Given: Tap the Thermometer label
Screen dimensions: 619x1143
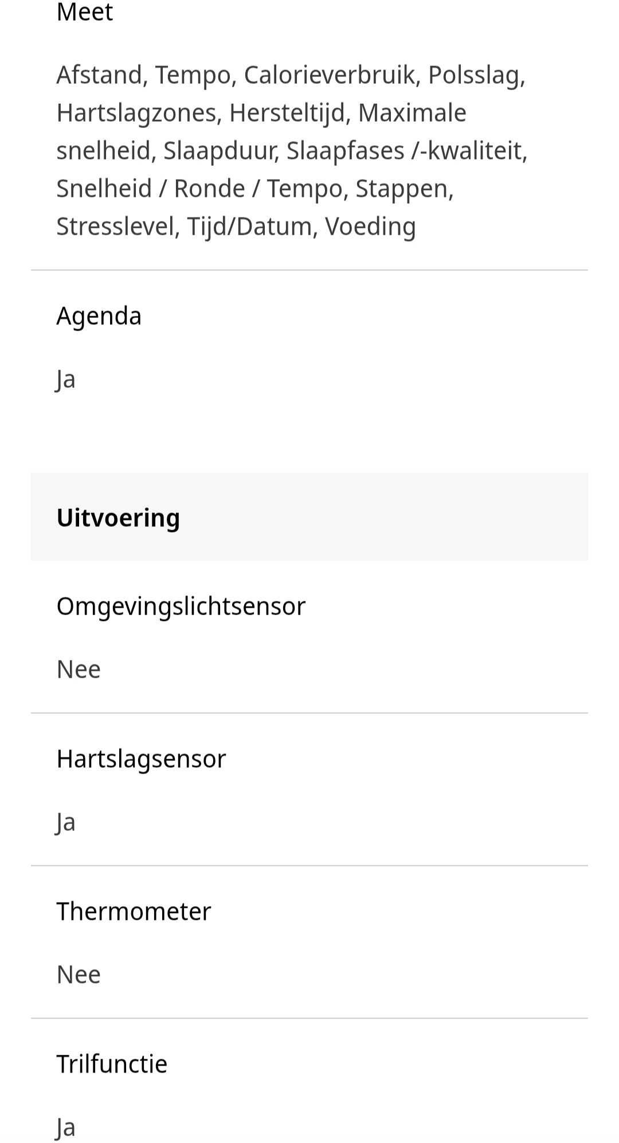Looking at the screenshot, I should click(x=134, y=911).
